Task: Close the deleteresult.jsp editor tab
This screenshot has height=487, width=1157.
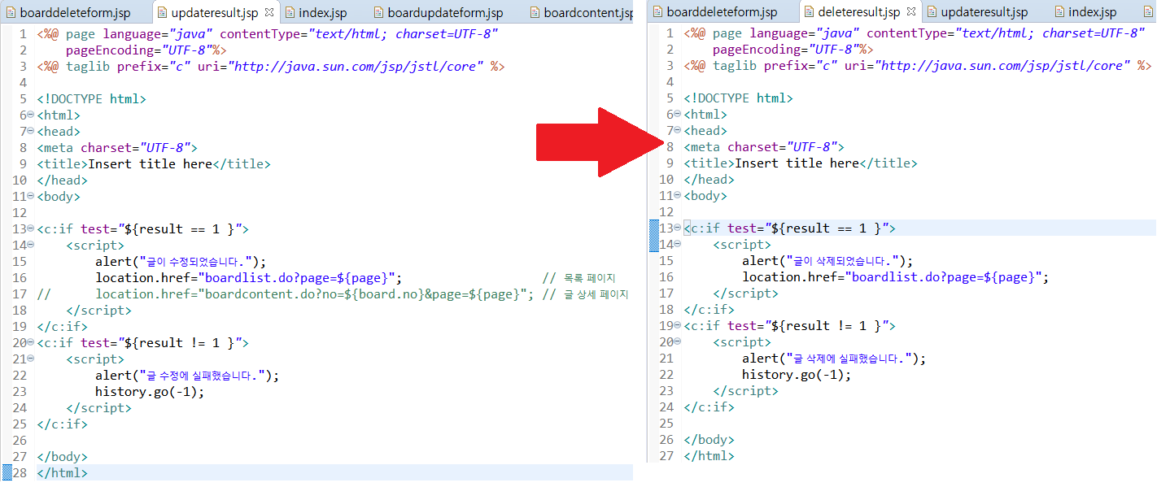Action: click(910, 11)
